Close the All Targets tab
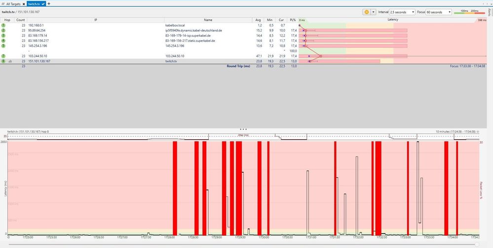This screenshot has height=248, width=493. (x=24, y=3)
